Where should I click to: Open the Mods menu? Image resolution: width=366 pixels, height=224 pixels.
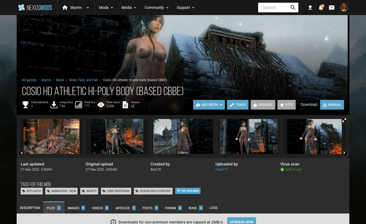point(106,8)
